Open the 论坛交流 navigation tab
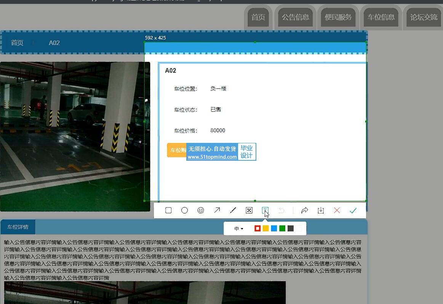The width and height of the screenshot is (443, 304). pyautogui.click(x=424, y=17)
